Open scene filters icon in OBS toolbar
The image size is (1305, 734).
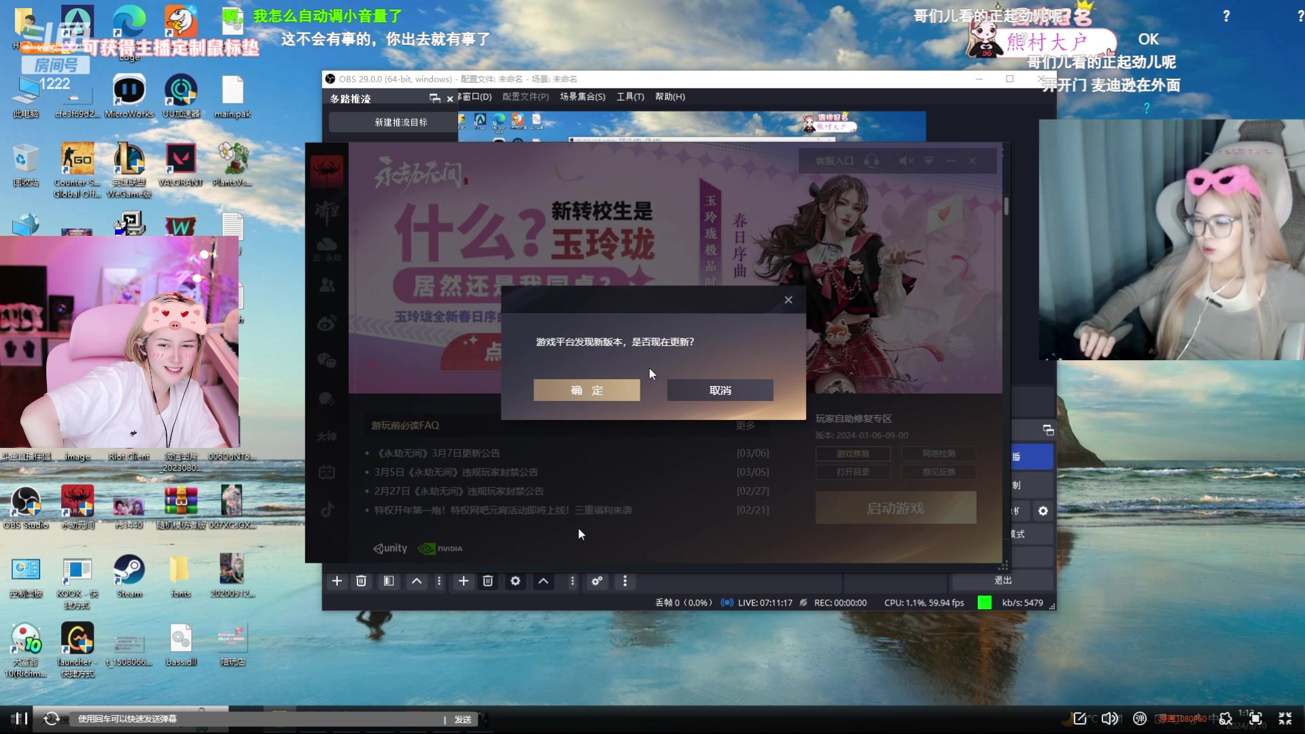click(x=389, y=581)
